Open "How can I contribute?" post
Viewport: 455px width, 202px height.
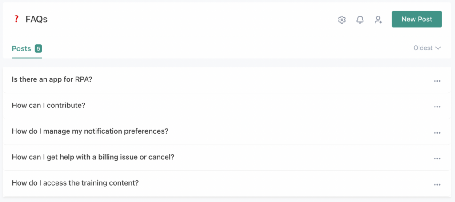tap(48, 106)
